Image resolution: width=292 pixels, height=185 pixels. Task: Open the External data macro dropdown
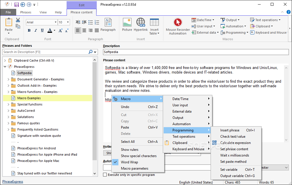[x=205, y=32]
